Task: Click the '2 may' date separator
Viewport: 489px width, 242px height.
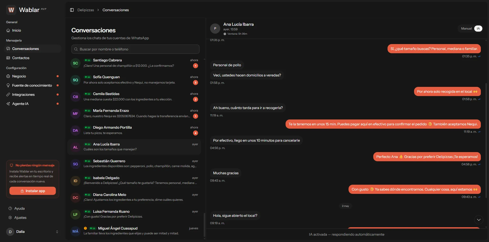Action: point(345,206)
